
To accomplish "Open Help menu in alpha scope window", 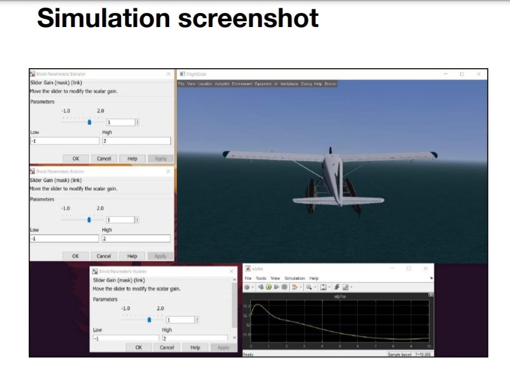I will [314, 278].
